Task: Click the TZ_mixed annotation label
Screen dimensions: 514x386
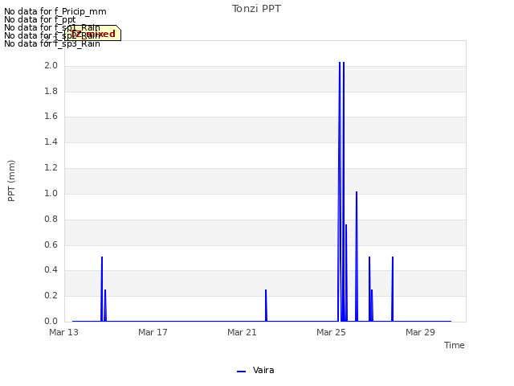Action: (x=93, y=33)
